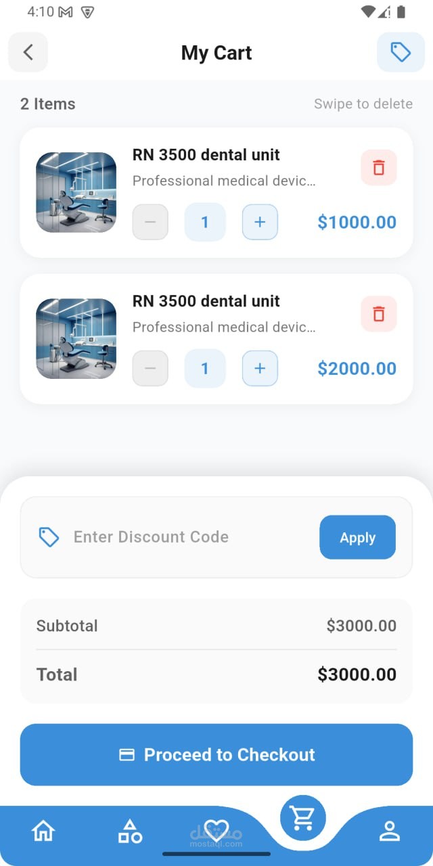This screenshot has width=433, height=866.
Task: Increase quantity of the $2000.00 item
Action: pos(260,368)
